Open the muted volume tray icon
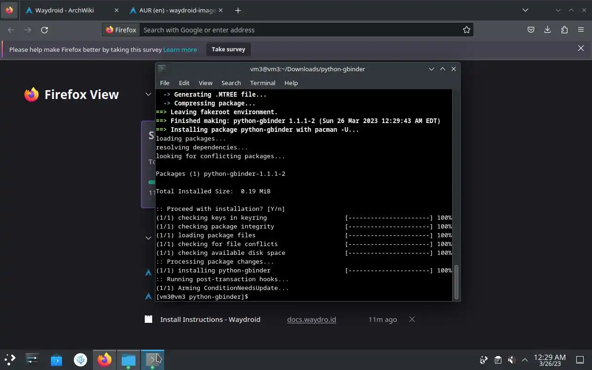 click(512, 360)
